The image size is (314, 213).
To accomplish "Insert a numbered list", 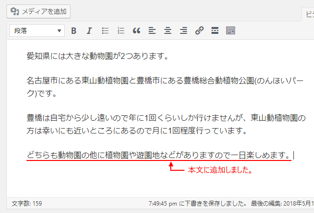I will [121, 30].
